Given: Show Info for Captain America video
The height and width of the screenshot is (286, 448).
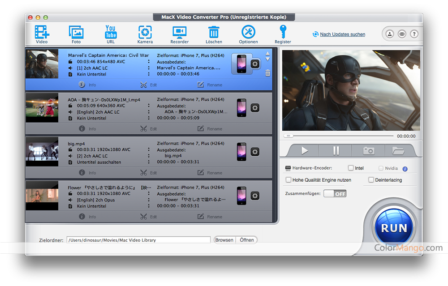Looking at the screenshot, I should [x=87, y=85].
